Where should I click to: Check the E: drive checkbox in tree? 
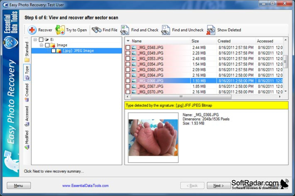pyautogui.click(x=41, y=40)
